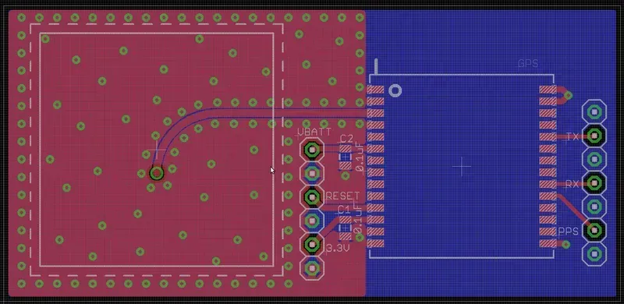This screenshot has height=304, width=624.
Task: Select the bottommost pad of right header
Action: [x=594, y=253]
